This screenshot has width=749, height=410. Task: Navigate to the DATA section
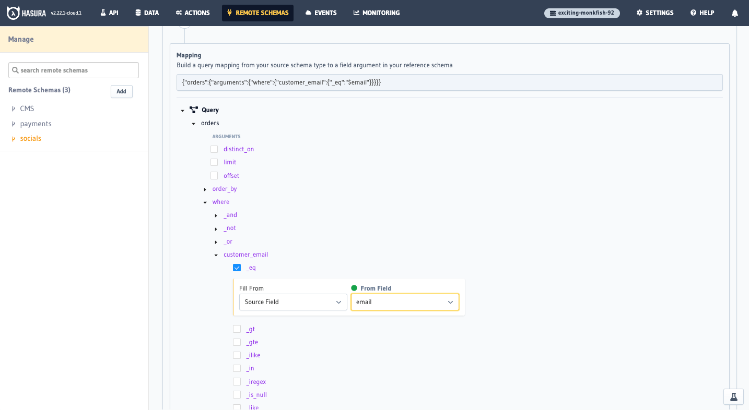[147, 13]
